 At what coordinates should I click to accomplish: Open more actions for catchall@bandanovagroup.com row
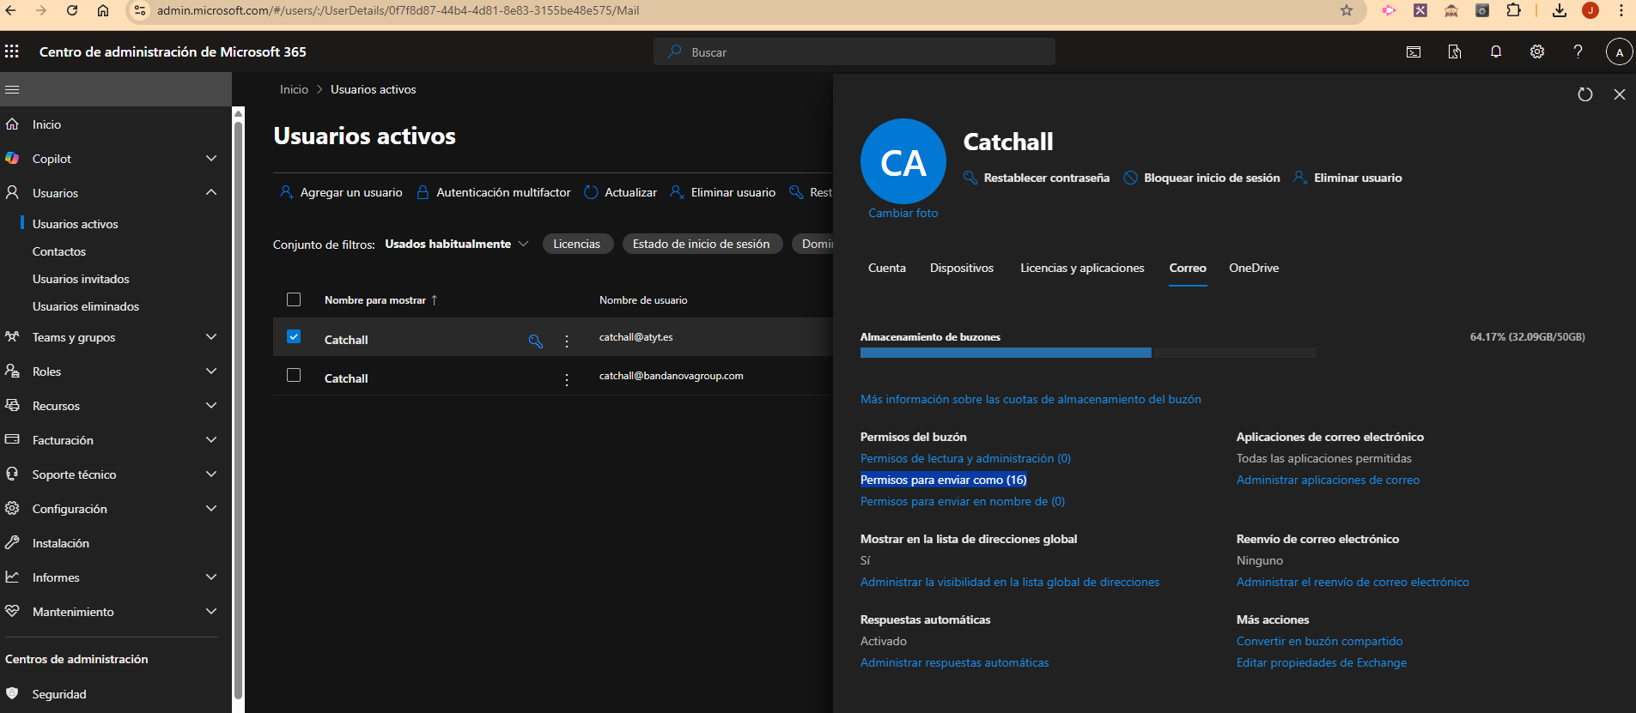[x=567, y=379]
